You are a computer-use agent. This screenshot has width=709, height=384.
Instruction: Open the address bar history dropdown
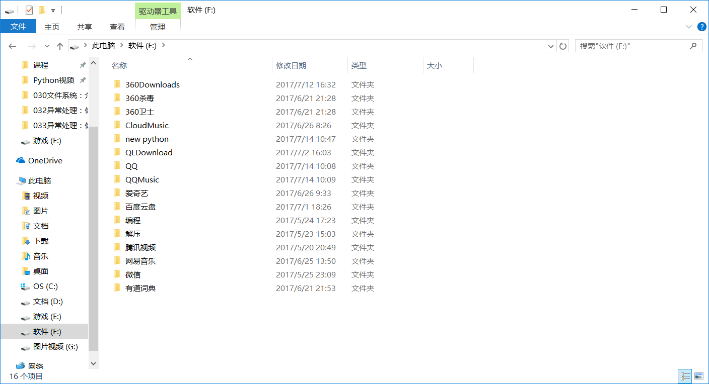click(x=551, y=46)
